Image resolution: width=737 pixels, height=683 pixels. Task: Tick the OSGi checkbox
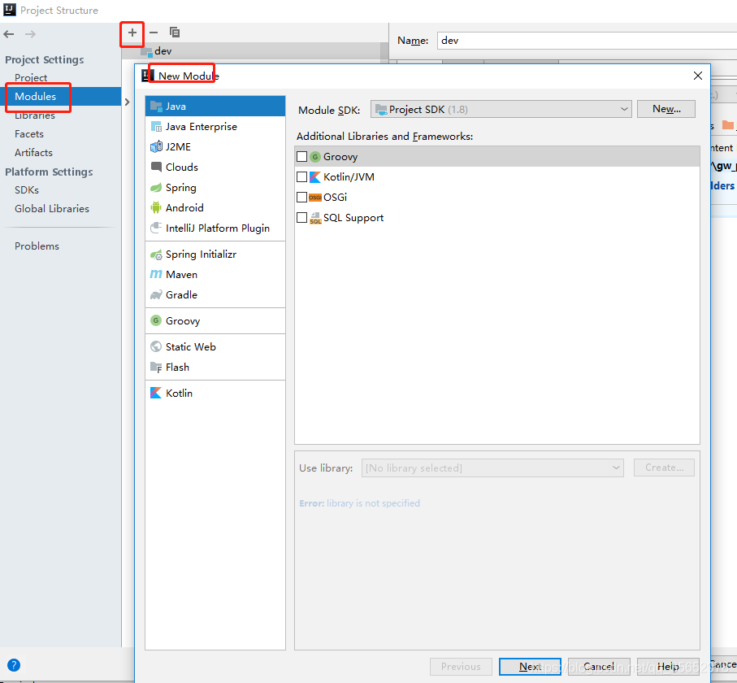[301, 197]
